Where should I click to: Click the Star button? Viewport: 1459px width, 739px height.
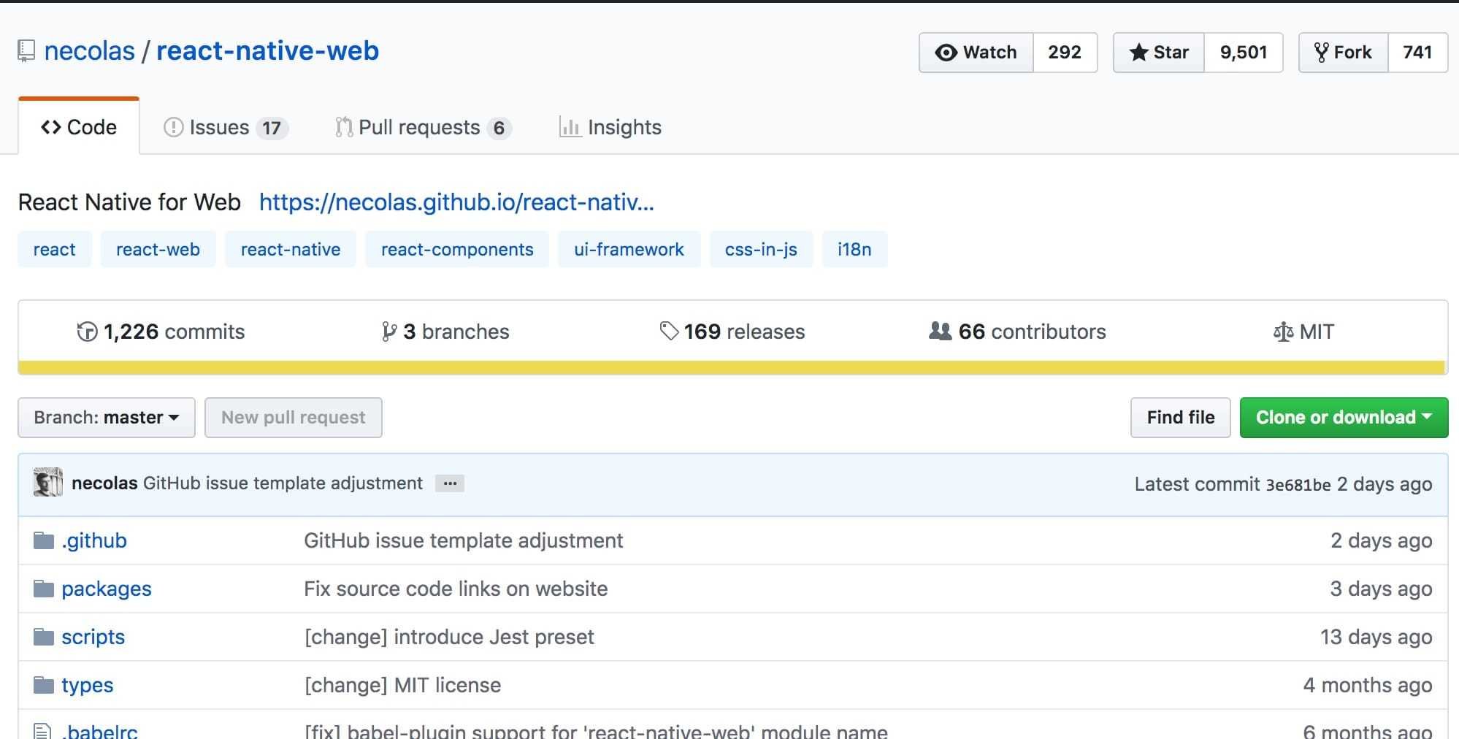coord(1159,53)
